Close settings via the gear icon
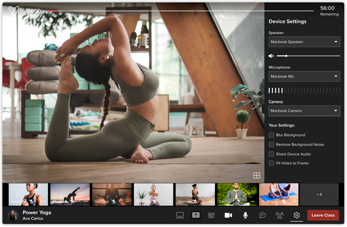Viewport: 347px width, 227px height. click(x=296, y=215)
